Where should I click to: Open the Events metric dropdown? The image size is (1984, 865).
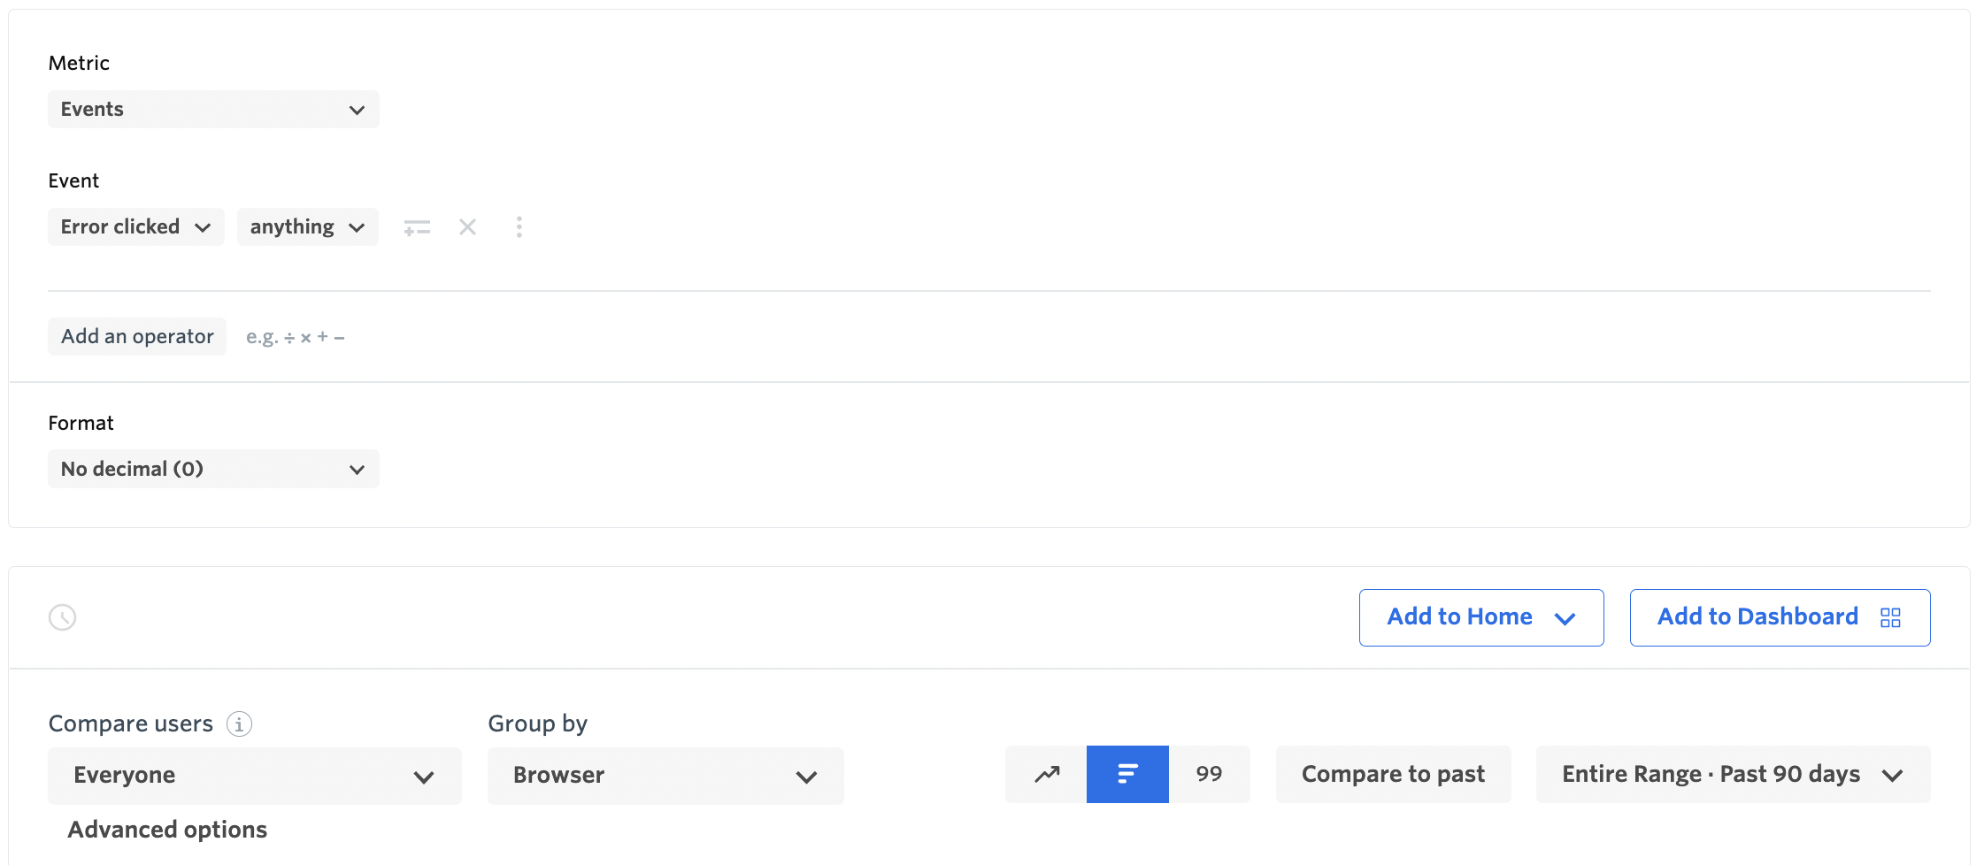tap(212, 109)
